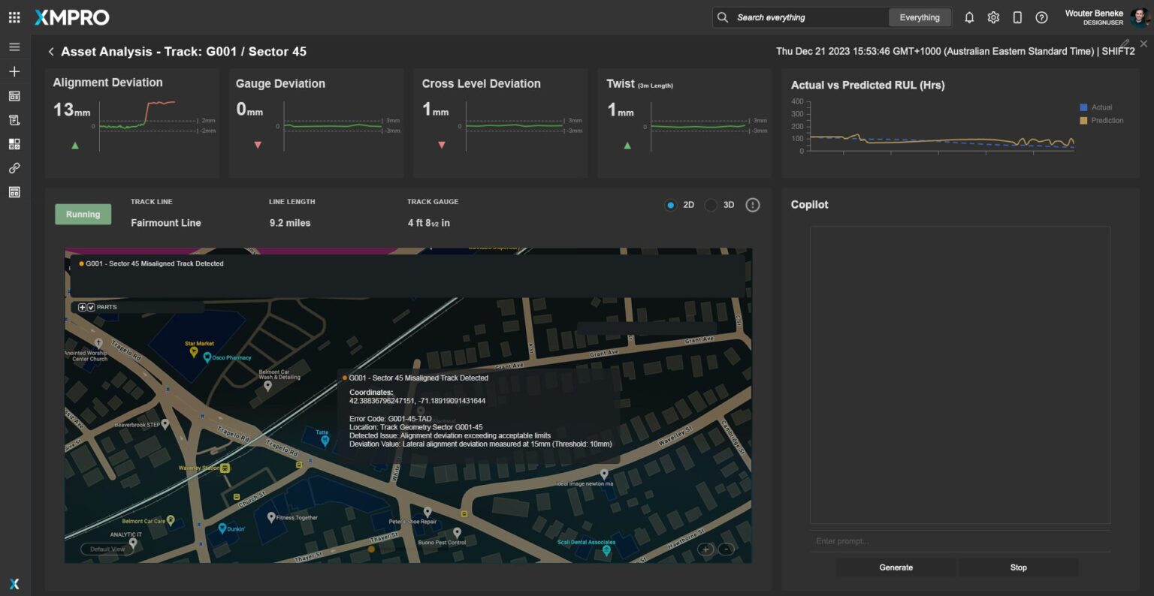The height and width of the screenshot is (596, 1154).
Task: Click the link chain icon in sidebar
Action: pyautogui.click(x=14, y=168)
